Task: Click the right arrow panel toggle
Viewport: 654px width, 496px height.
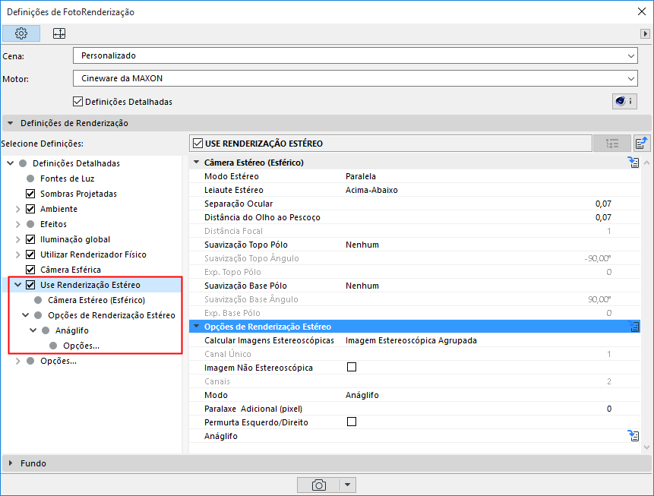Action: [x=645, y=33]
